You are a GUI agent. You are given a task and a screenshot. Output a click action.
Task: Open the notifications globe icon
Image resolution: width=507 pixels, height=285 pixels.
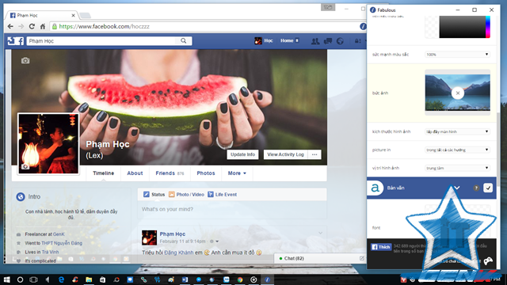pos(340,41)
